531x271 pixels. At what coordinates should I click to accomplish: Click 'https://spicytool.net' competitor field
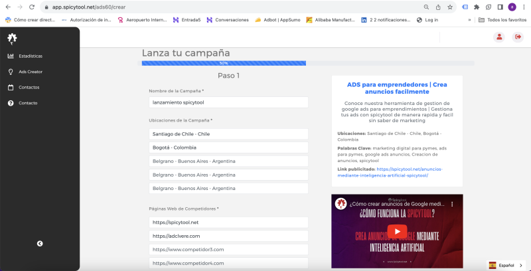(228, 223)
